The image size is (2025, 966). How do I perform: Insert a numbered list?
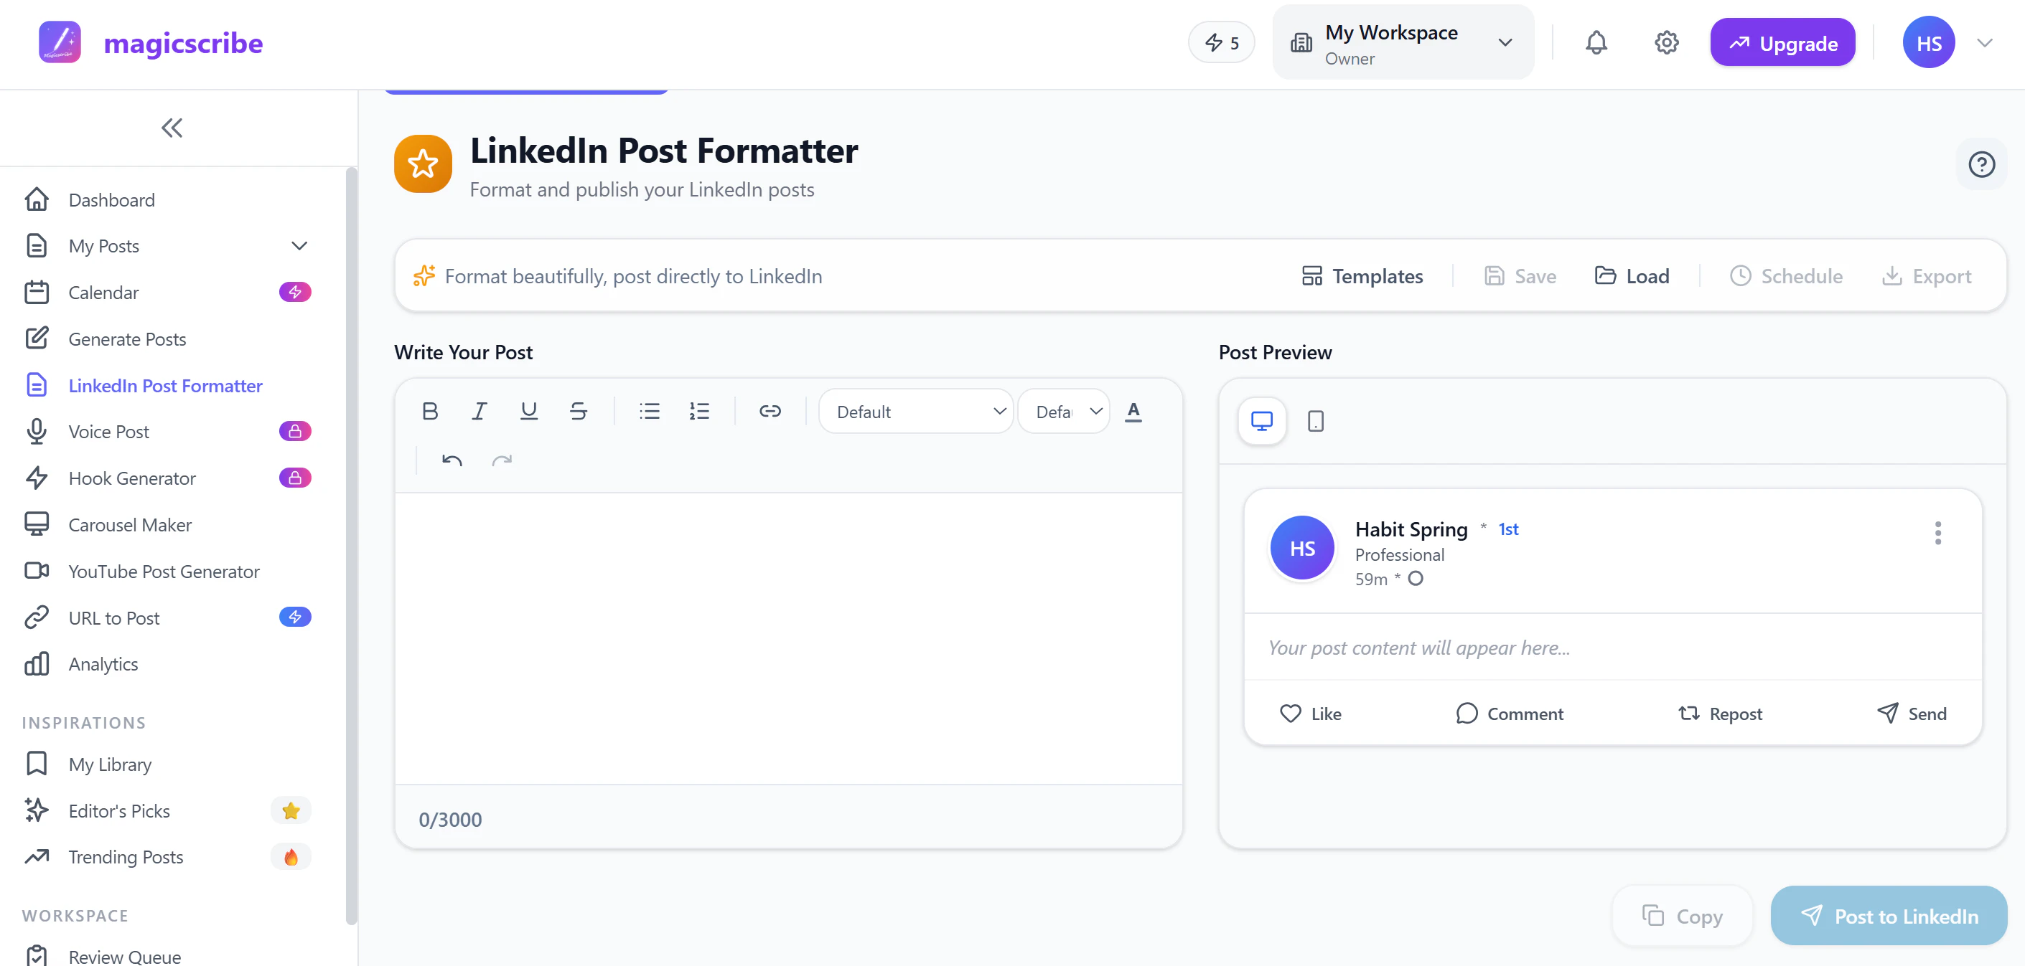click(x=699, y=411)
